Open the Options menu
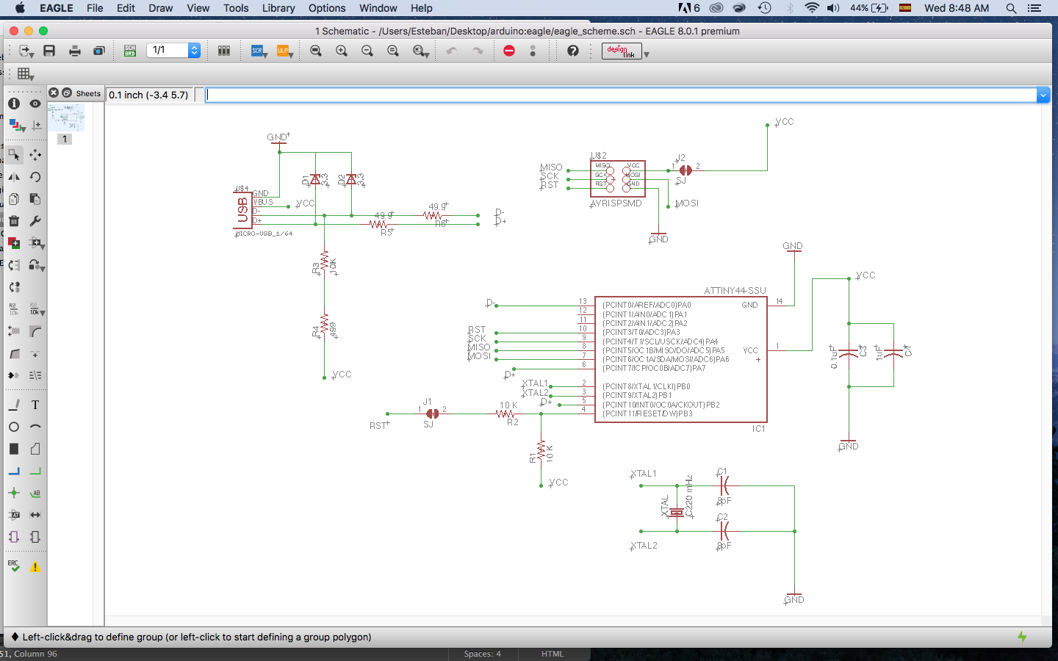1058x661 pixels. point(327,8)
